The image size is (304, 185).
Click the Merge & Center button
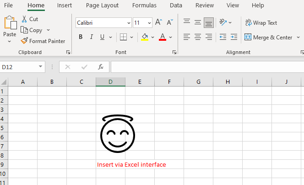268,38
